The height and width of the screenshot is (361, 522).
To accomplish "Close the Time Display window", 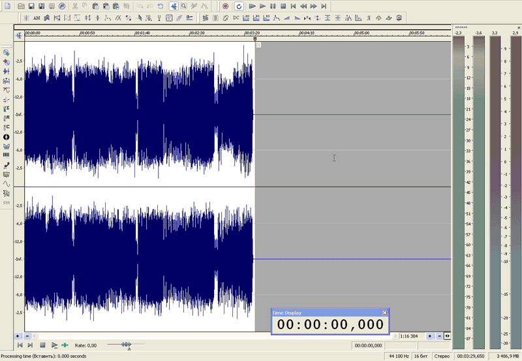I will 384,313.
